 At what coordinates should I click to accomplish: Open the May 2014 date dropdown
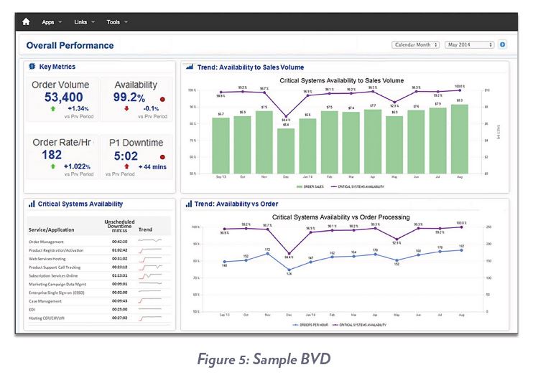(x=470, y=44)
